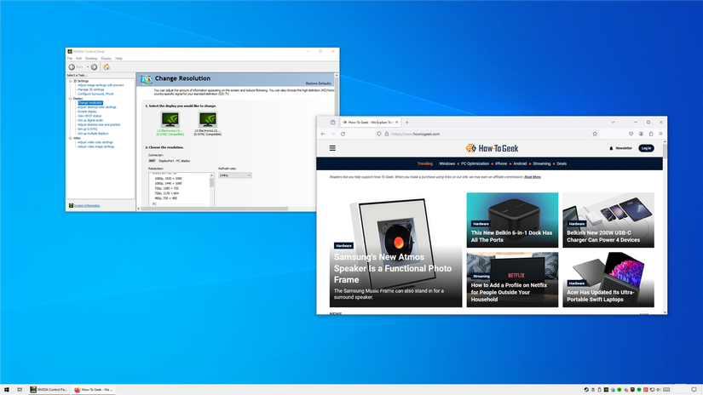Open Samsung Atmos Speaker article thumbnail
This screenshot has height=395, width=703.
(x=396, y=250)
